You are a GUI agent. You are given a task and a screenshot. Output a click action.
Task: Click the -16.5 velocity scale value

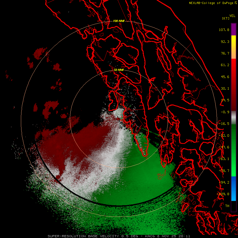point(224,124)
